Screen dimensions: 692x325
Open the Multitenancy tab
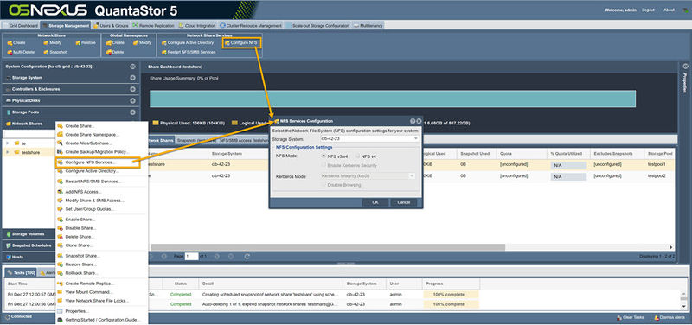pyautogui.click(x=368, y=26)
